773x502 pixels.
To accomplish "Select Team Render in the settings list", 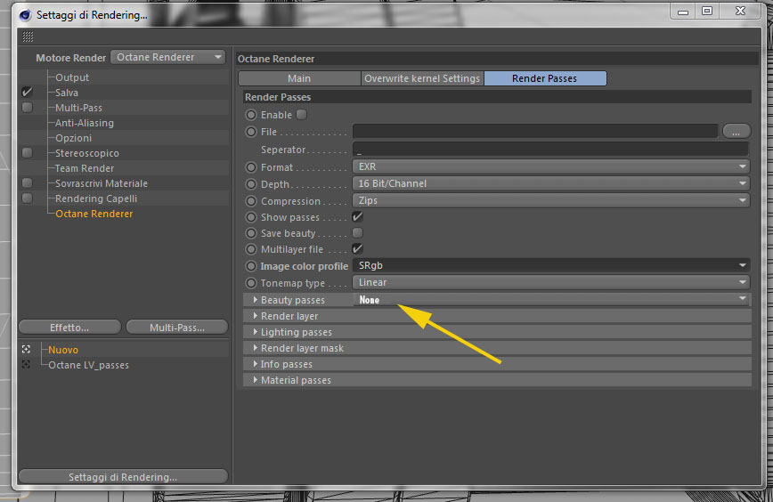I will [85, 168].
